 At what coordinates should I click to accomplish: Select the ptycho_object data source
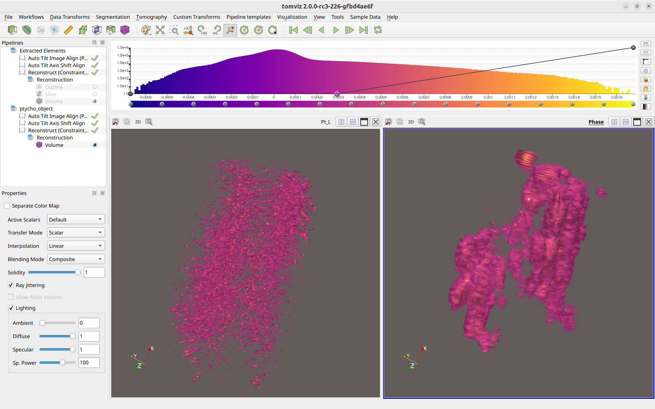click(36, 108)
